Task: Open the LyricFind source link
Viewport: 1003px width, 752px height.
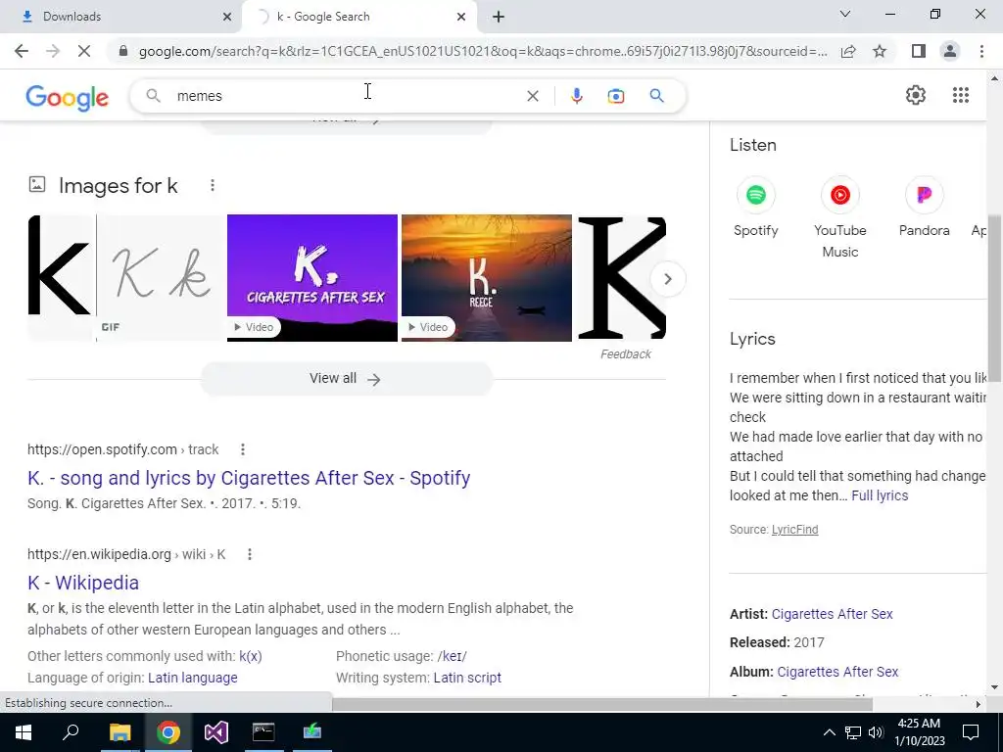Action: [794, 530]
